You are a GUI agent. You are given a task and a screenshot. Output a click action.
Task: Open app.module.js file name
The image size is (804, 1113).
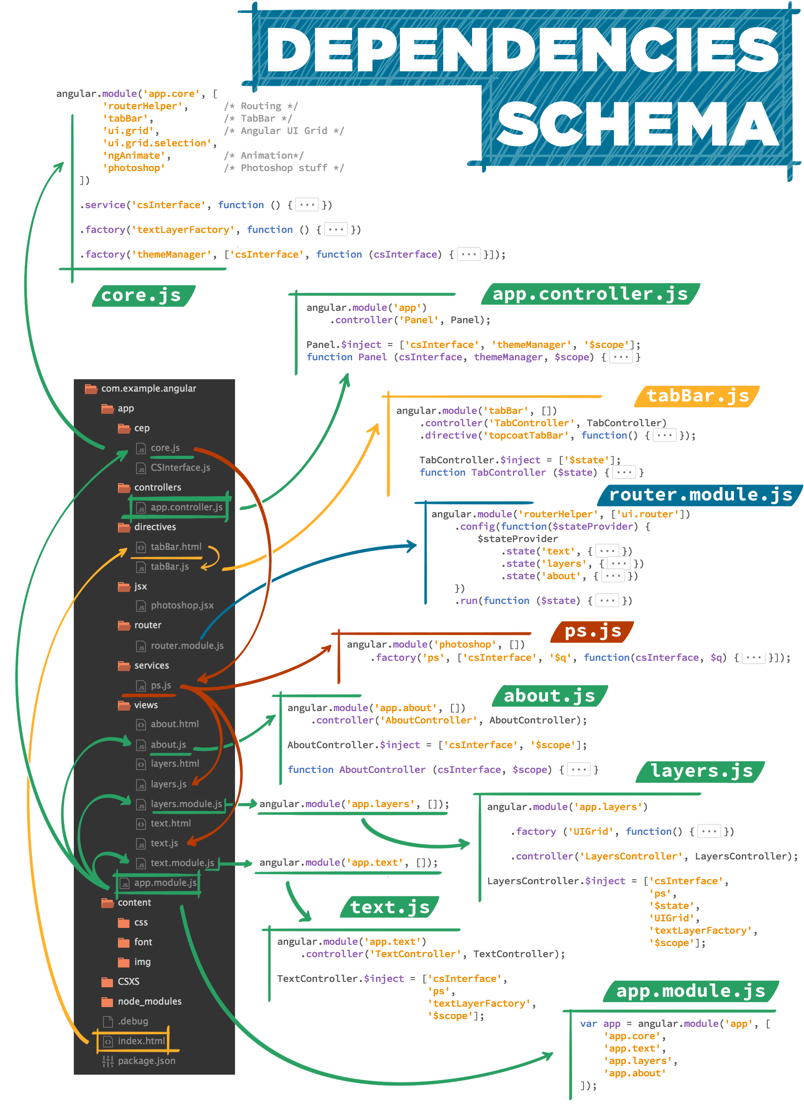click(x=165, y=883)
